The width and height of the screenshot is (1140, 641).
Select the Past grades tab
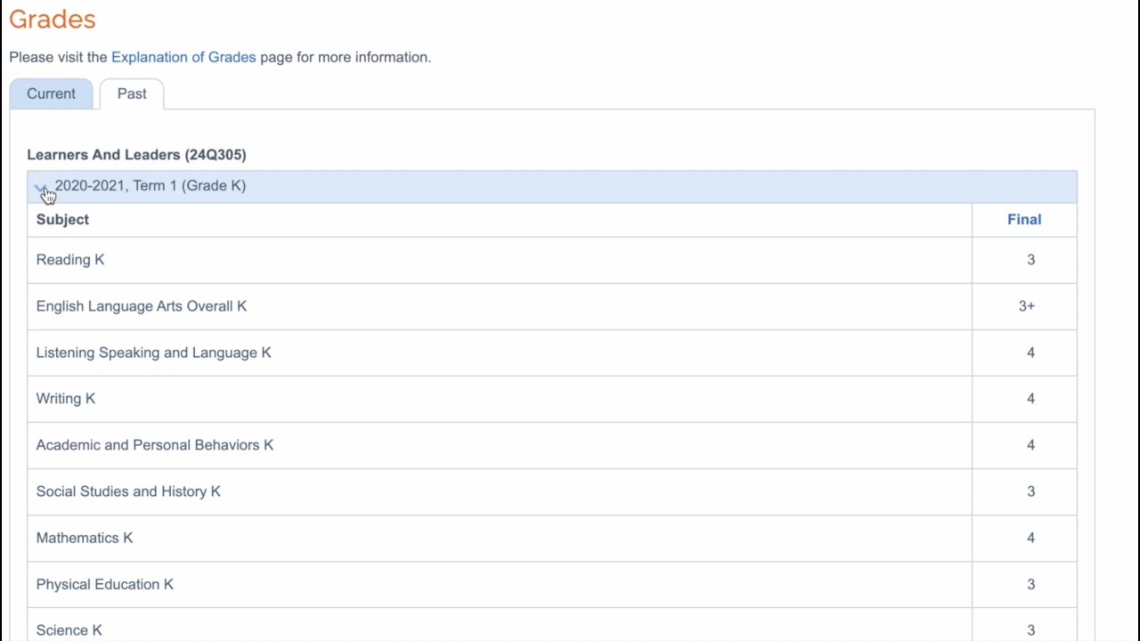[132, 93]
